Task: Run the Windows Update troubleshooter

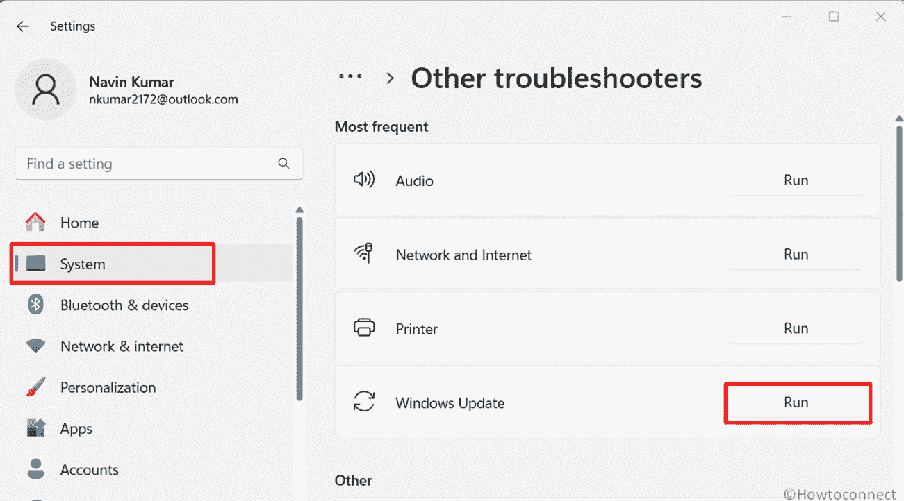Action: pyautogui.click(x=796, y=402)
